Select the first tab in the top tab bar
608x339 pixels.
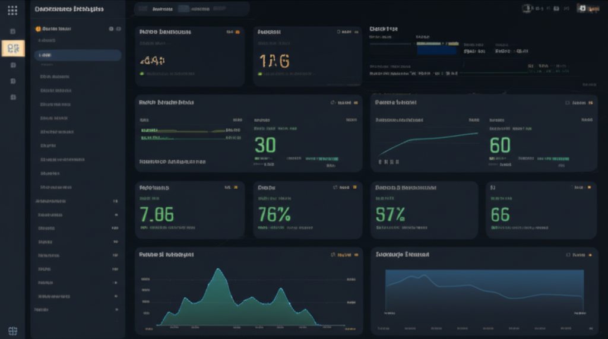tap(159, 9)
